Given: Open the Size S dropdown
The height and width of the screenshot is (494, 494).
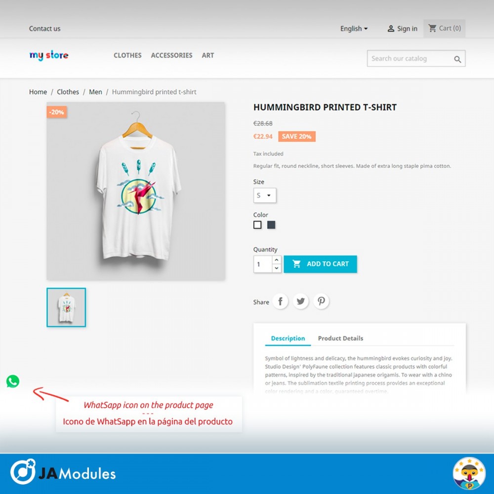Looking at the screenshot, I should (265, 195).
